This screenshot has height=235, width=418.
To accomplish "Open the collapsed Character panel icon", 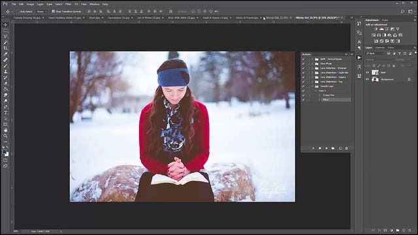I will click(359, 42).
